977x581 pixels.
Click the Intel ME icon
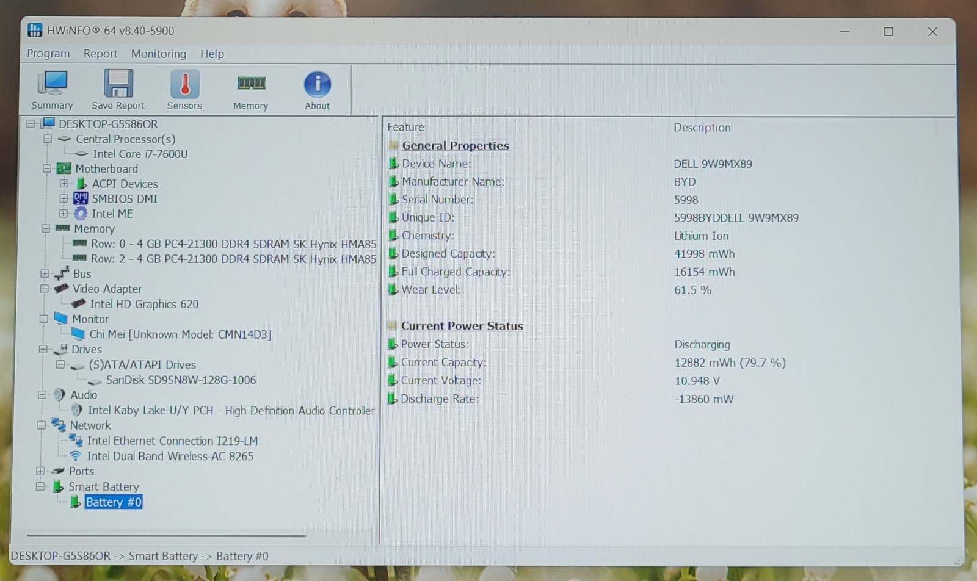point(81,214)
